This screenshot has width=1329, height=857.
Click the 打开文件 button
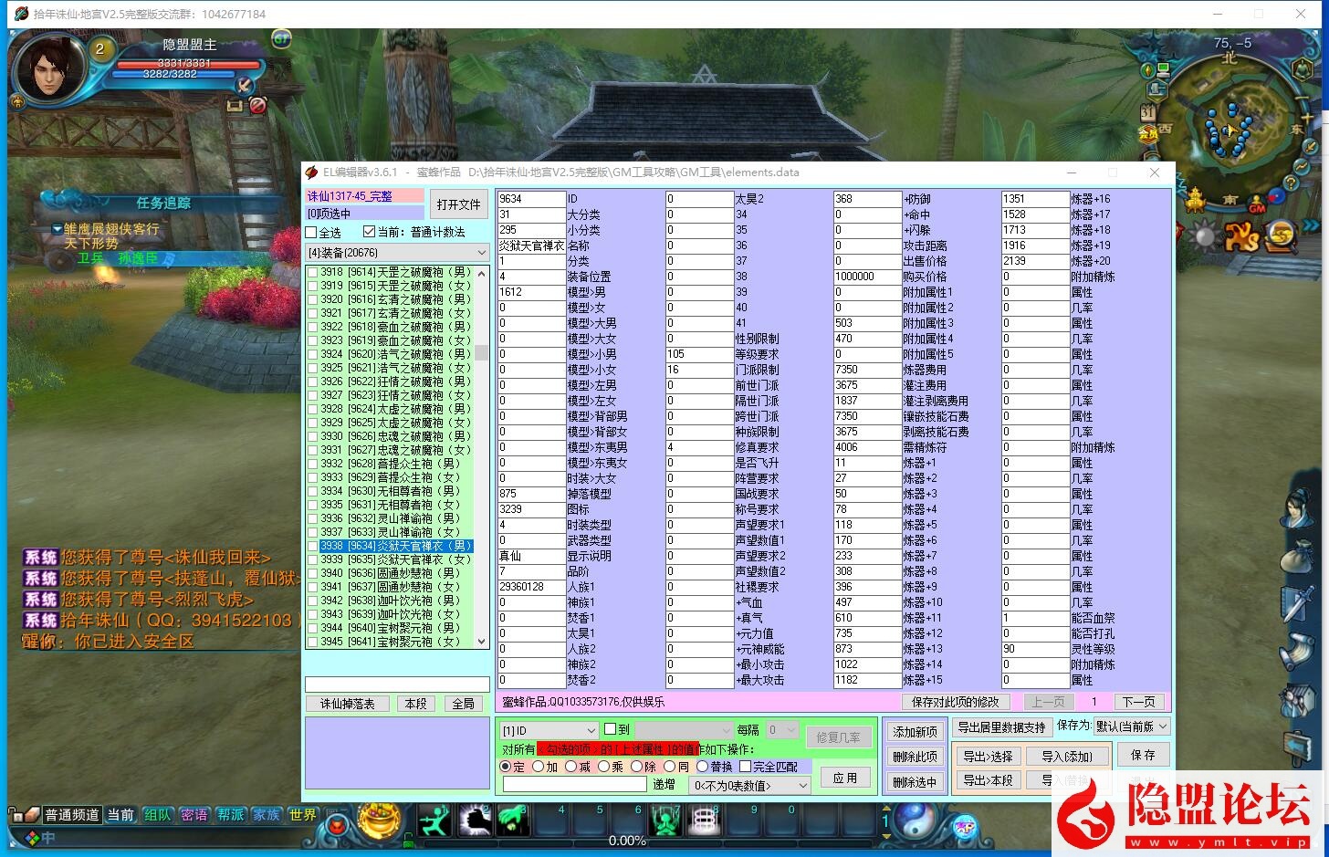point(458,204)
